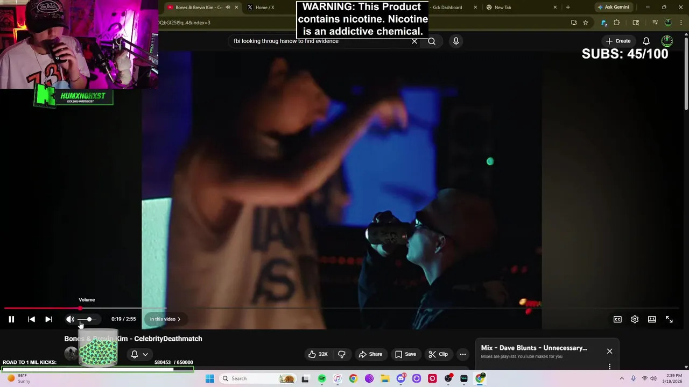The width and height of the screenshot is (689, 387).
Task: Open Task View from the taskbar
Action: point(305,378)
